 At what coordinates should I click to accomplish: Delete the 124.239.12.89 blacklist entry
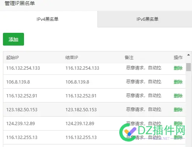[x=178, y=123]
